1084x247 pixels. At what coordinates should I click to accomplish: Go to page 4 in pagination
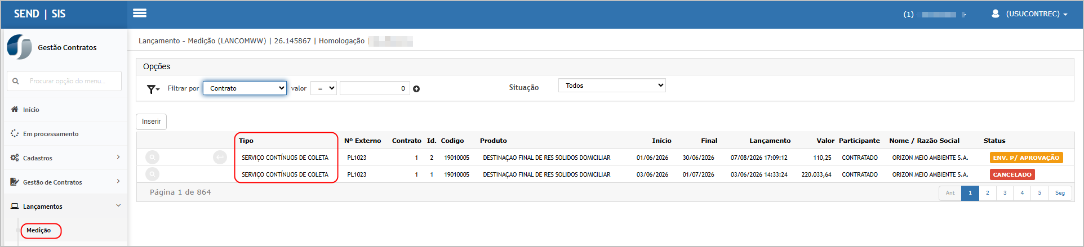point(1022,193)
